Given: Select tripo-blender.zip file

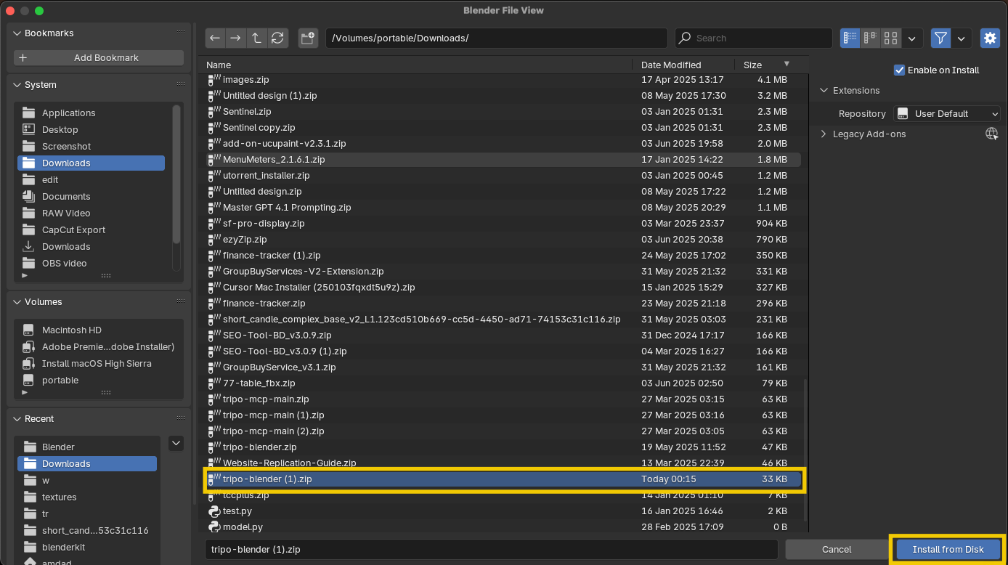Looking at the screenshot, I should click(x=503, y=447).
